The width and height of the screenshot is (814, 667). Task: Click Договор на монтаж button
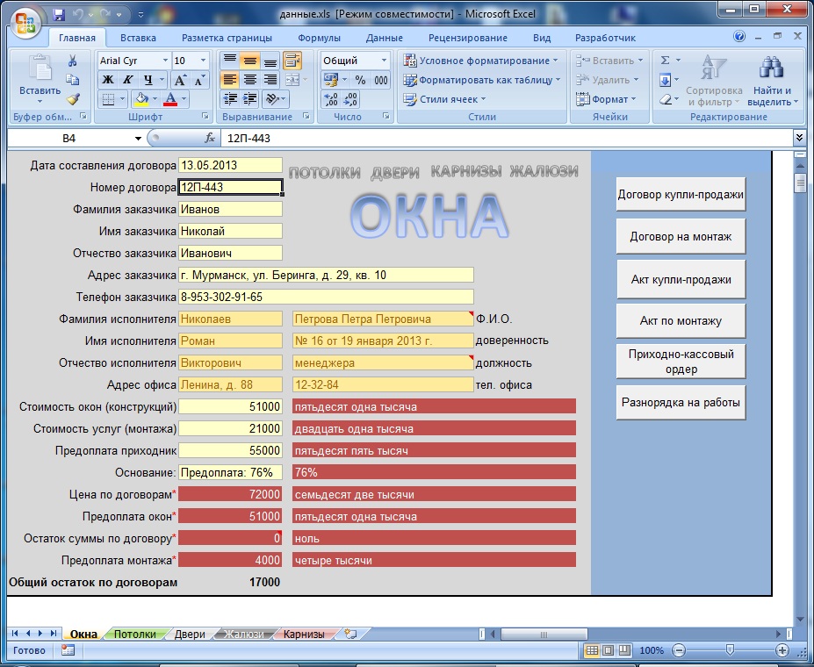pos(681,236)
